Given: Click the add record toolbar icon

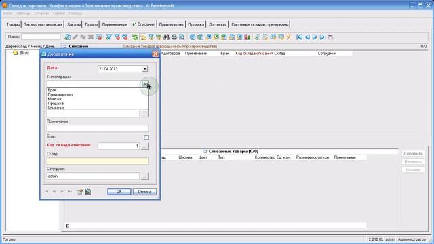Looking at the screenshot, I should coord(67,37).
